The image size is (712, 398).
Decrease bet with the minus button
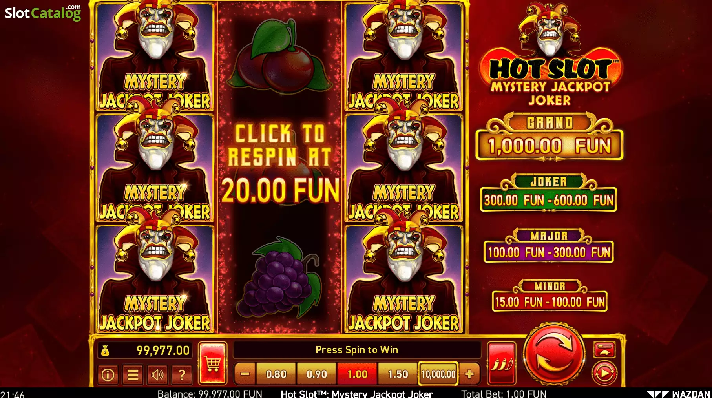pyautogui.click(x=245, y=374)
